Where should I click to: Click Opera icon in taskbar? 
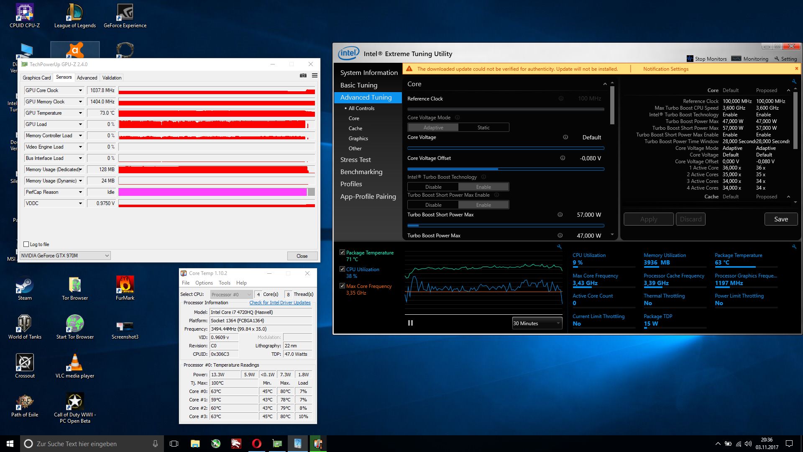(x=256, y=444)
